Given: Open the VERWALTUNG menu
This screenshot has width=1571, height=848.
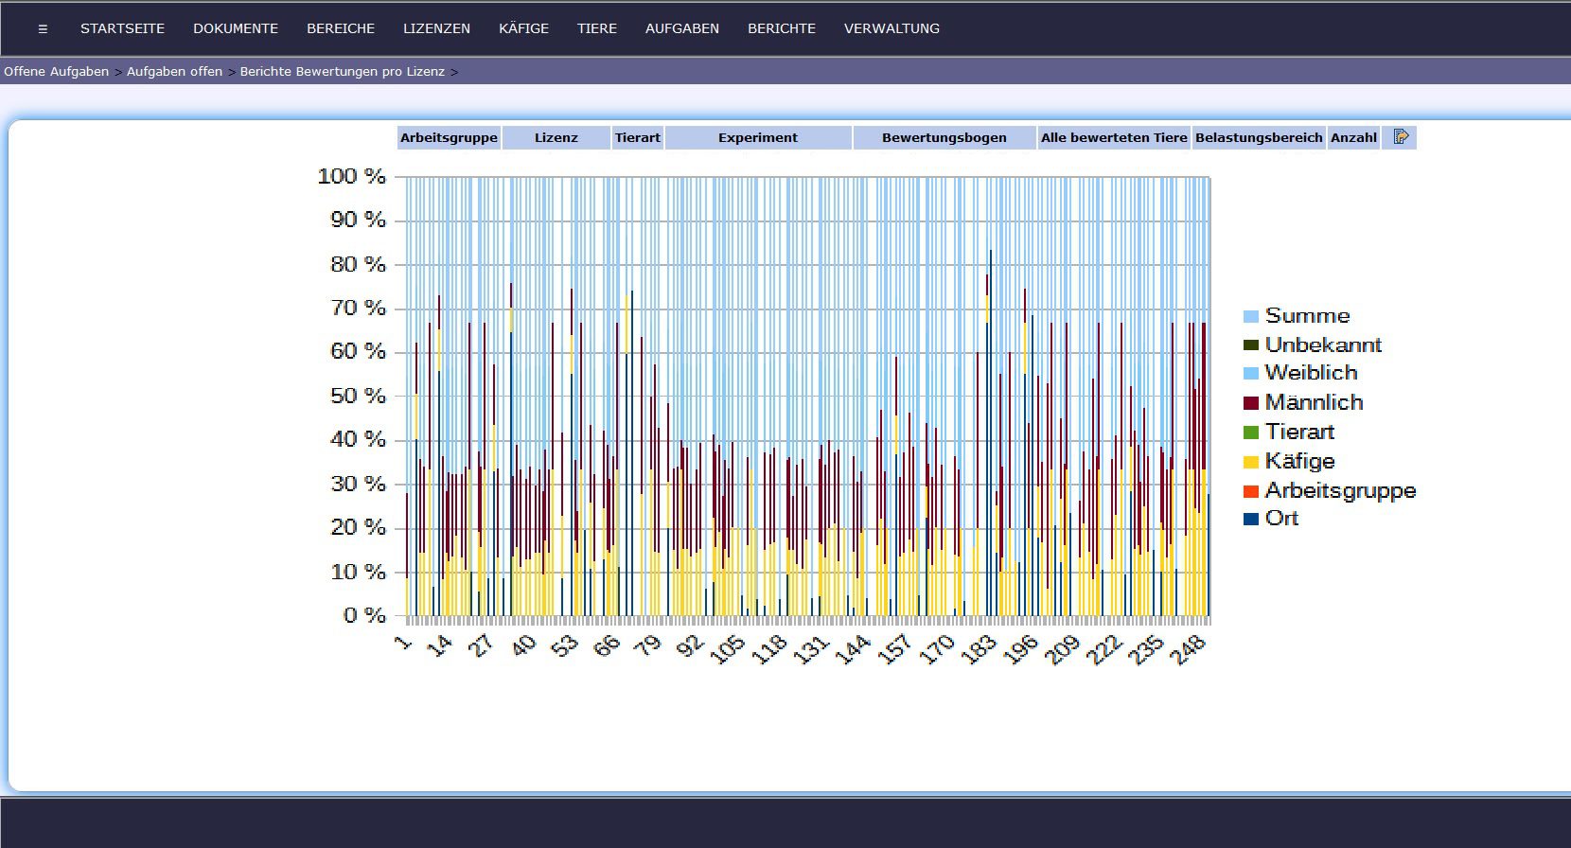Looking at the screenshot, I should [x=891, y=28].
